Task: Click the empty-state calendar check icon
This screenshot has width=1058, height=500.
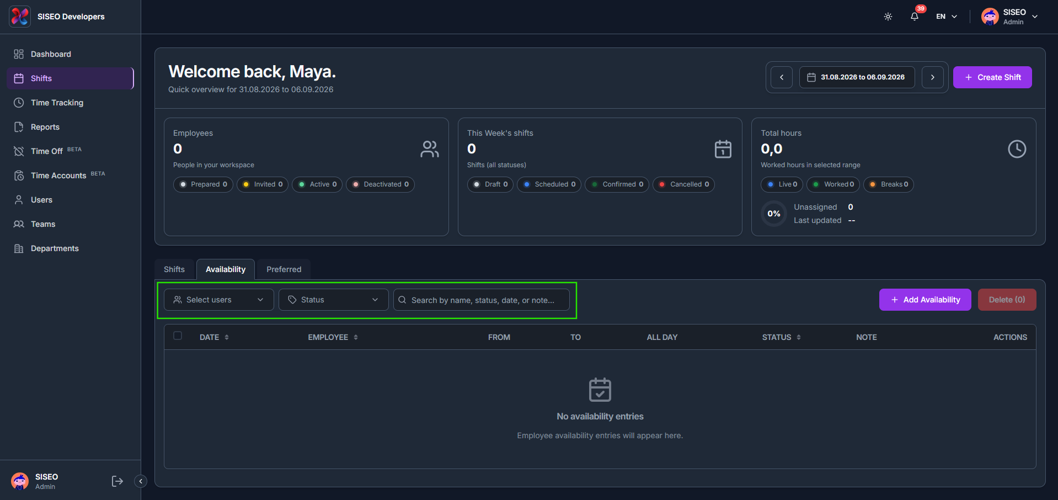Action: [600, 390]
